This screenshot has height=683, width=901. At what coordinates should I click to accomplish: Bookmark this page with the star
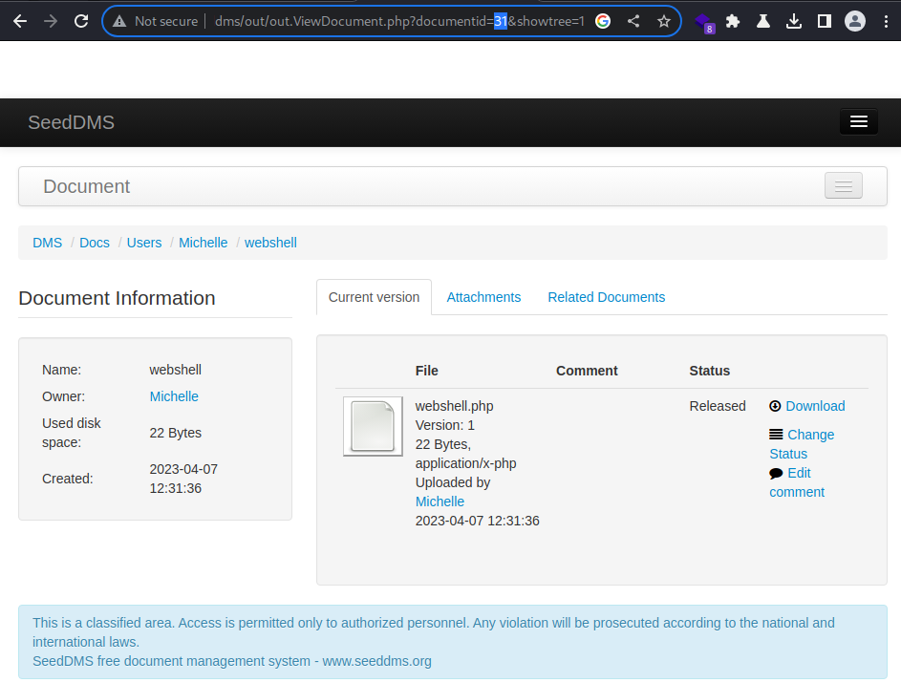pos(664,21)
